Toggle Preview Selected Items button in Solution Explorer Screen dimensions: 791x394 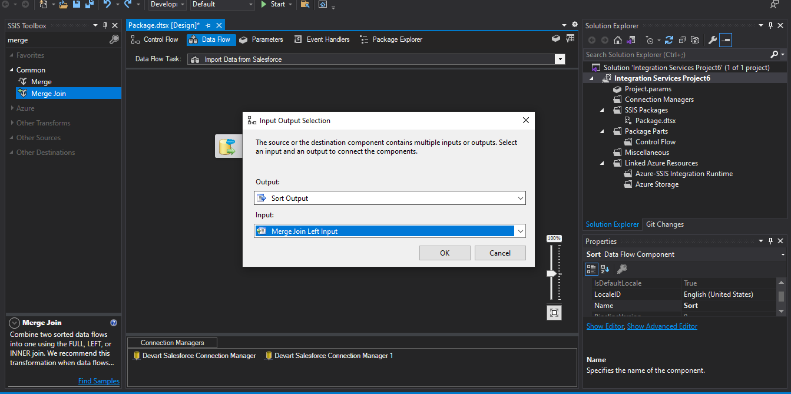(726, 40)
